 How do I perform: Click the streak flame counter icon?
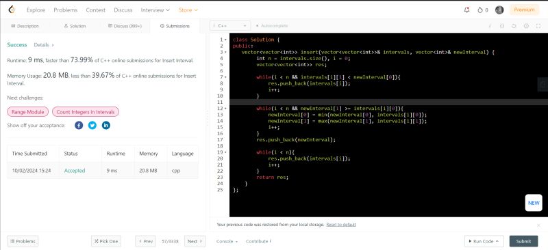point(480,10)
